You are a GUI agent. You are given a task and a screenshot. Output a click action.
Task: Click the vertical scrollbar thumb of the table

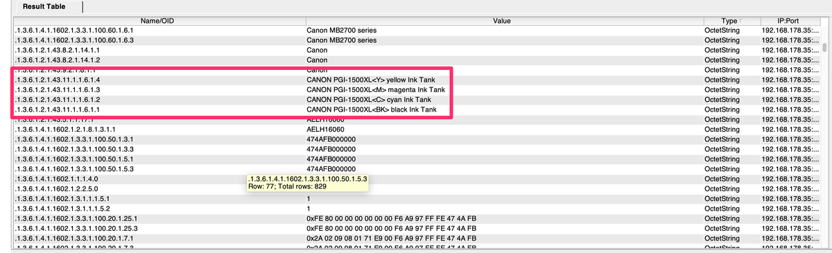824,48
